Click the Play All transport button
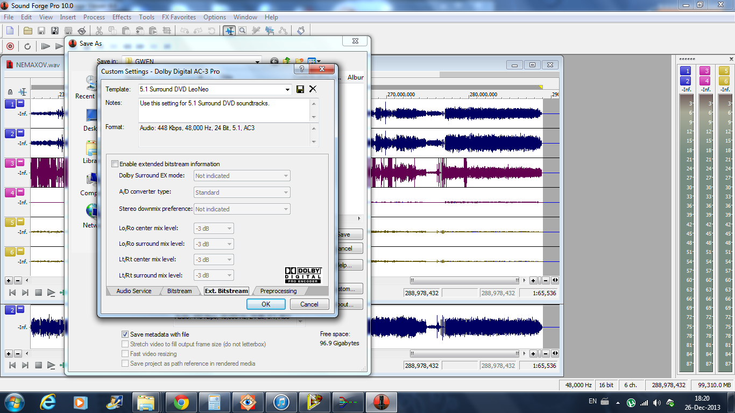Image resolution: width=735 pixels, height=413 pixels. (46, 46)
